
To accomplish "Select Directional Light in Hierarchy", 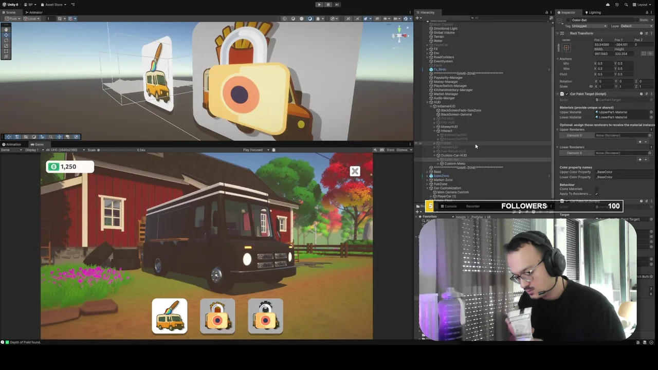I will tap(445, 29).
